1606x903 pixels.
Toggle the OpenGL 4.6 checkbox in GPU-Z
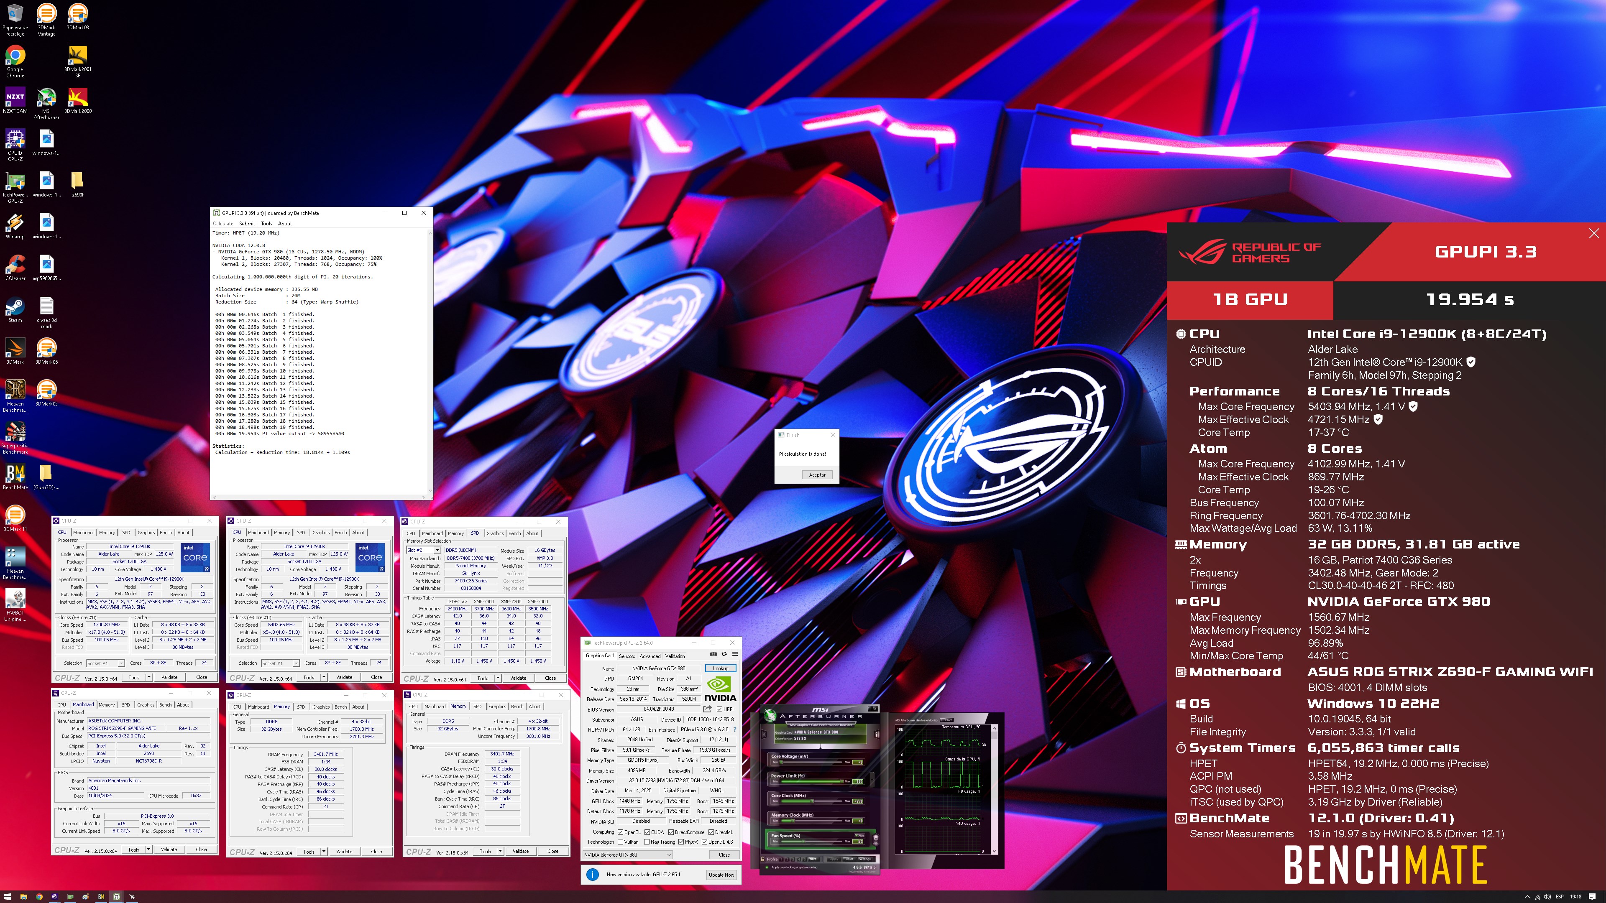(704, 842)
